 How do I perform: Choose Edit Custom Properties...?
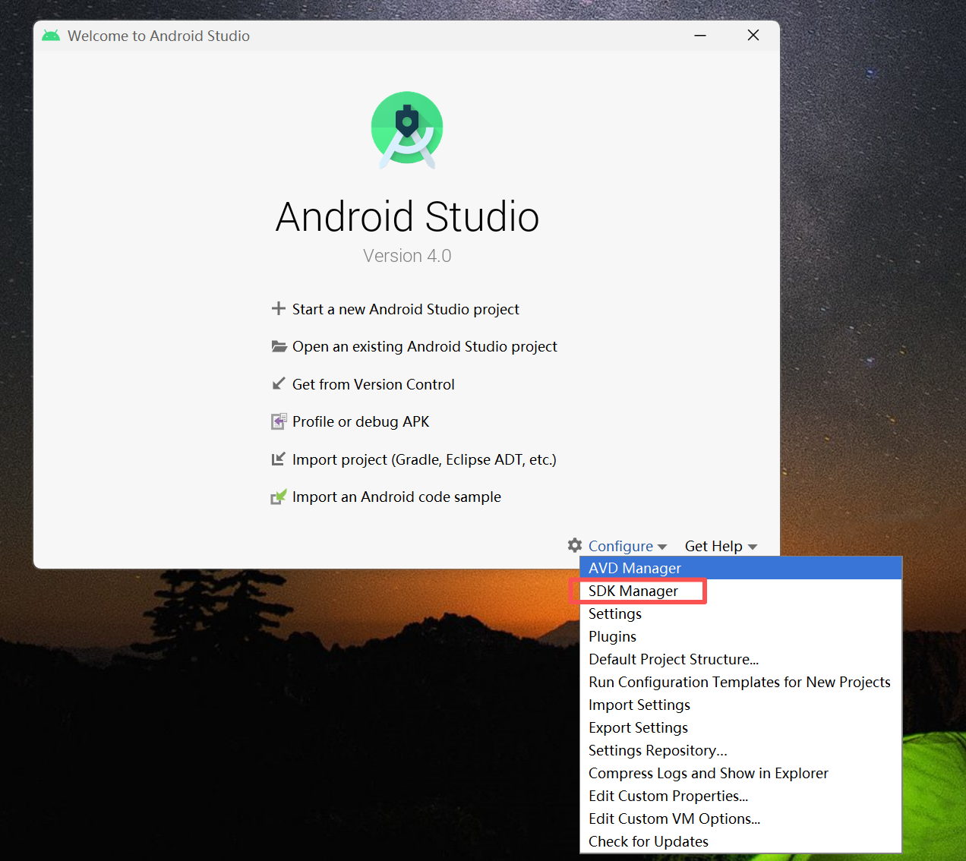click(740, 796)
